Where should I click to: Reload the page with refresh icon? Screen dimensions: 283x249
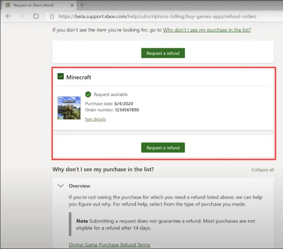[x=36, y=16]
